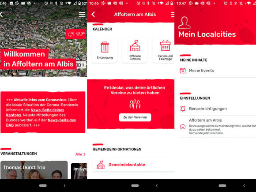The image size is (256, 192).
Task: Follow the News-Seite des BAG link
Action: (x=41, y=122)
